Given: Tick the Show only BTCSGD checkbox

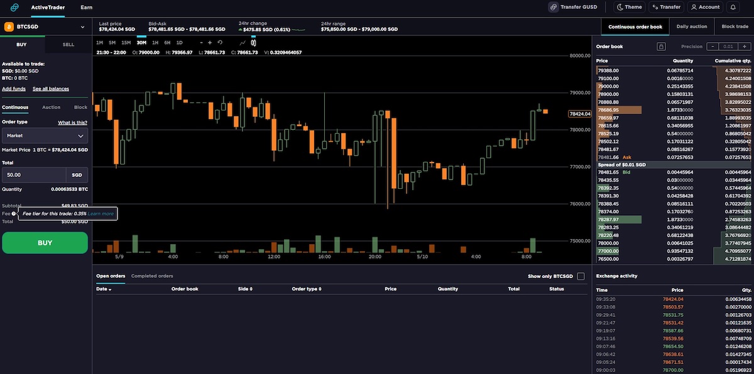Looking at the screenshot, I should tap(581, 276).
